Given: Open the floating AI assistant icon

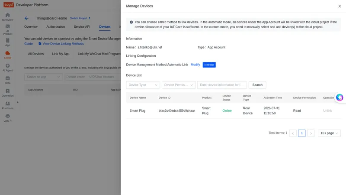Looking at the screenshot, I should point(340,97).
